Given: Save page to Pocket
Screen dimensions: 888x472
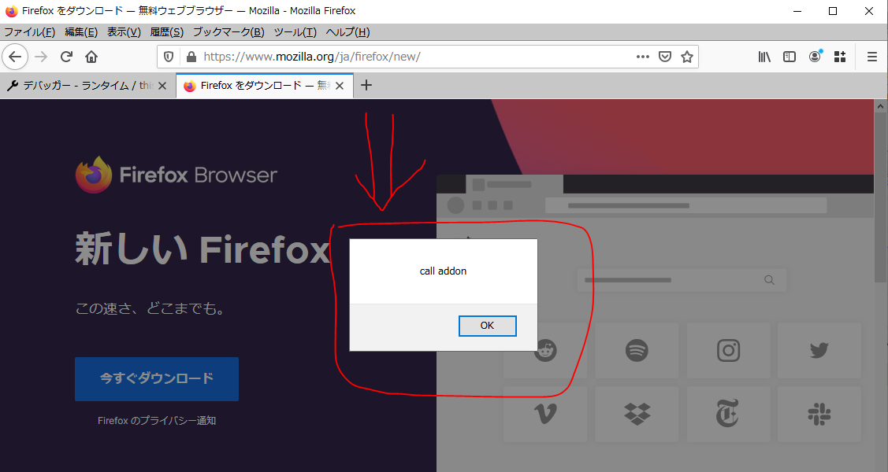Looking at the screenshot, I should point(665,57).
